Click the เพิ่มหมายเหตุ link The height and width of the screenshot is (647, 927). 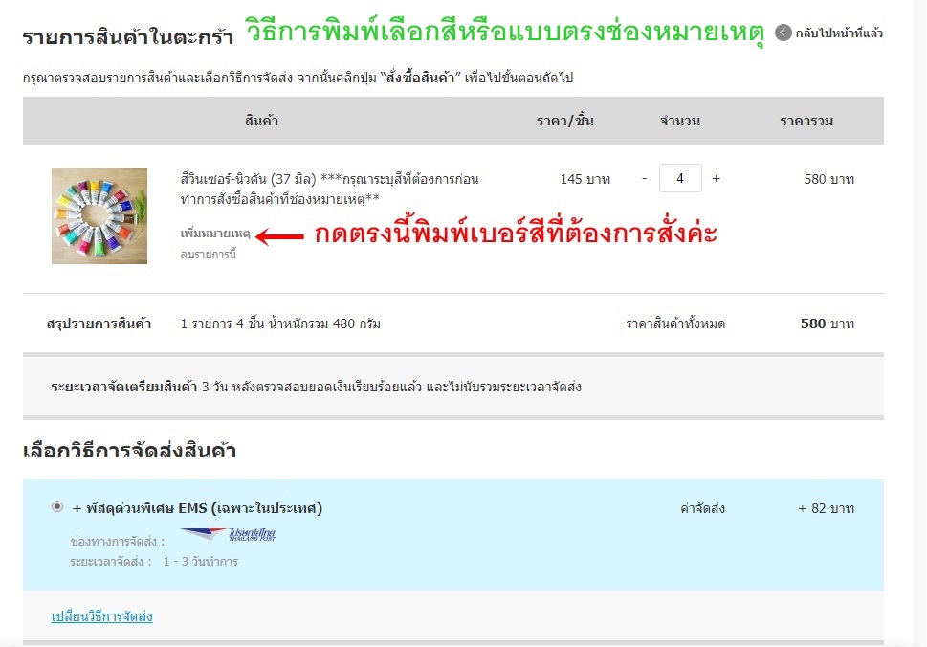(214, 234)
